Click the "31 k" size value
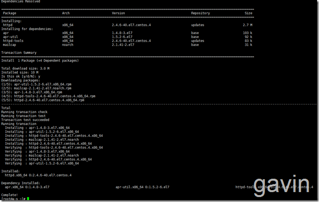Screen dimensions: 319x202 point(248,45)
